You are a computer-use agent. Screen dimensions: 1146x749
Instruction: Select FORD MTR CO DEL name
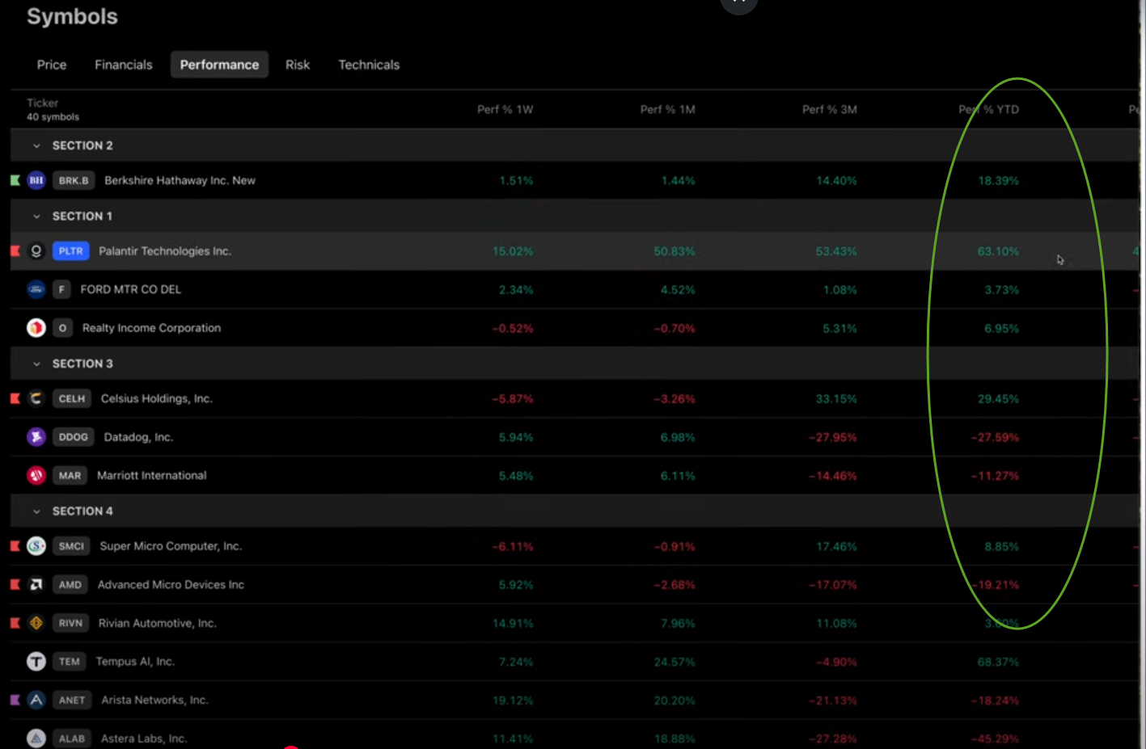(131, 289)
